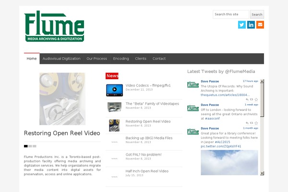The width and height of the screenshot is (288, 192).
Task: Open Backing up (BIG) Media Files article
Action: (149, 138)
